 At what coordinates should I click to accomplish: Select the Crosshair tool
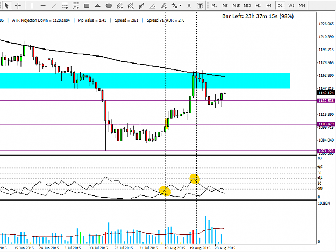click(x=18, y=5)
